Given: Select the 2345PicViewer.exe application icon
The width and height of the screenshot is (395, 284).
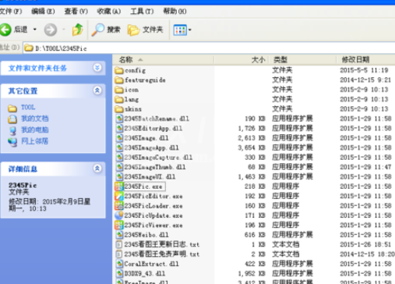Looking at the screenshot, I should click(x=119, y=225).
